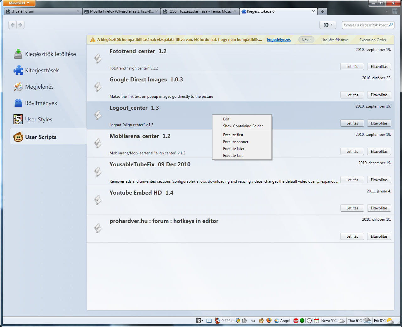The width and height of the screenshot is (402, 327).
Task: Remove Google Direct Images script
Action: point(379,95)
